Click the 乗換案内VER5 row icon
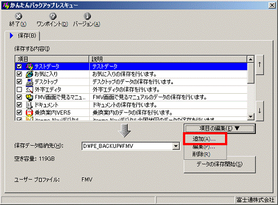This screenshot has width=278, height=205. [x=29, y=113]
